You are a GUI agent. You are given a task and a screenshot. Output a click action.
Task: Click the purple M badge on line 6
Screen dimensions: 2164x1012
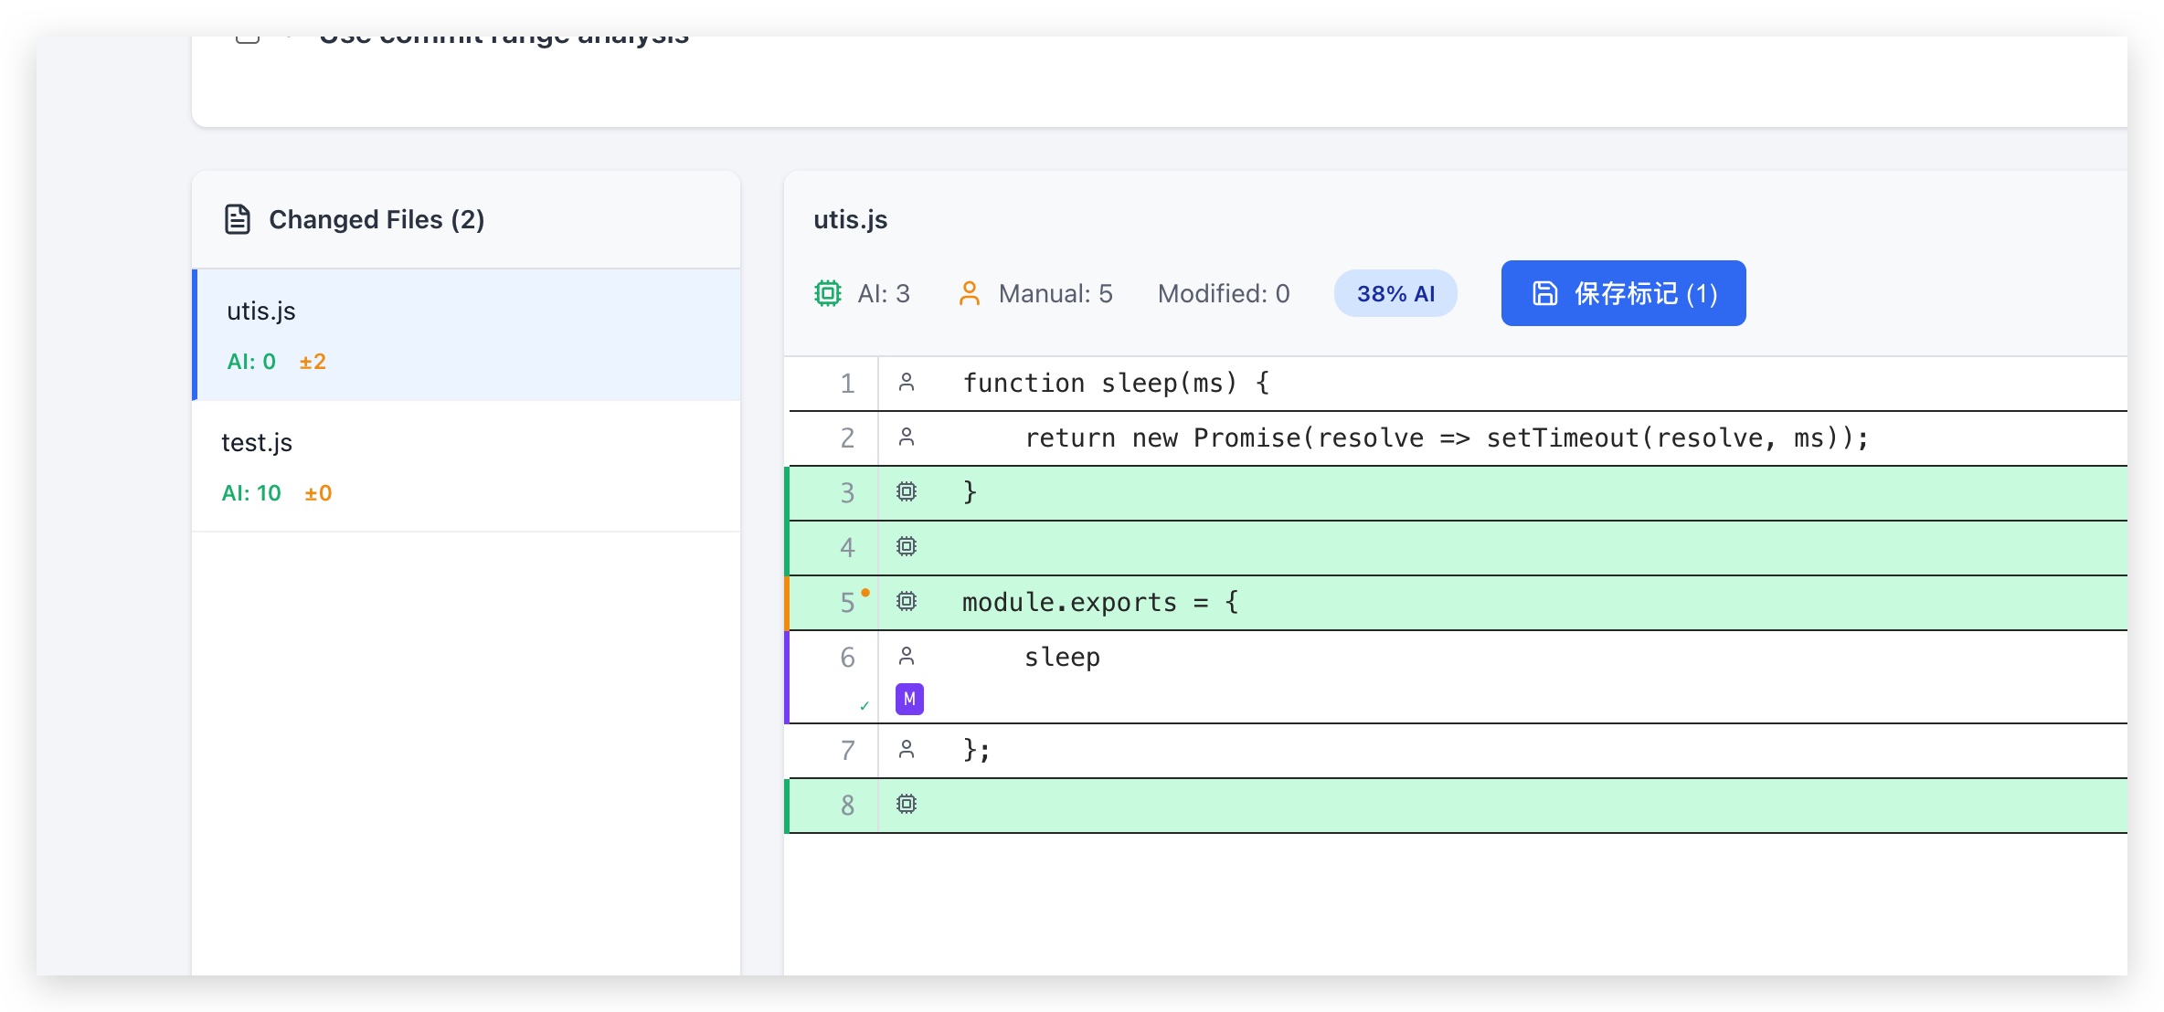pos(909,699)
